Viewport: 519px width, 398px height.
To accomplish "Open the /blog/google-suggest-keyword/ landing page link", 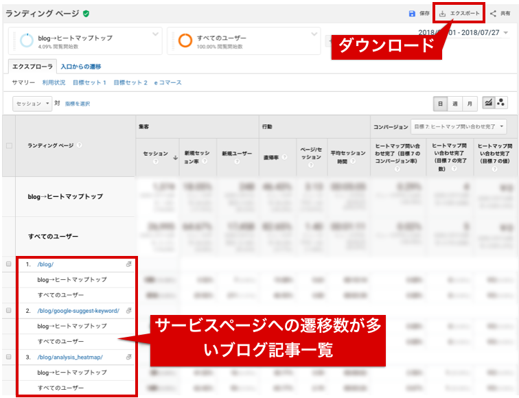I will point(78,310).
